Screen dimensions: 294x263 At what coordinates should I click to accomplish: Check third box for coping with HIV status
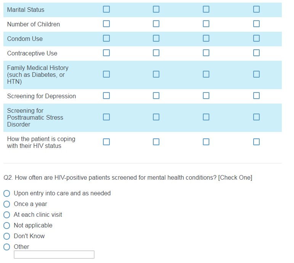[206, 142]
